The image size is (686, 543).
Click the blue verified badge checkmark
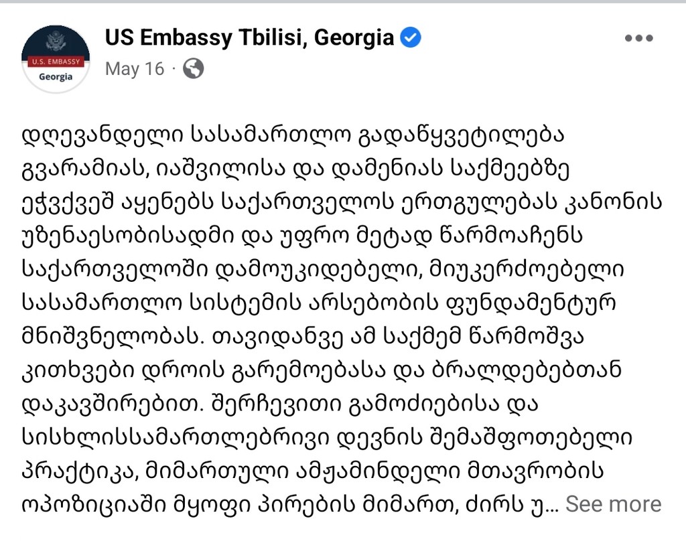coord(411,37)
